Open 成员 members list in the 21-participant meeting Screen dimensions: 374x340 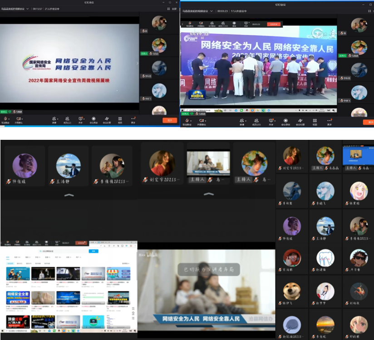click(x=67, y=119)
